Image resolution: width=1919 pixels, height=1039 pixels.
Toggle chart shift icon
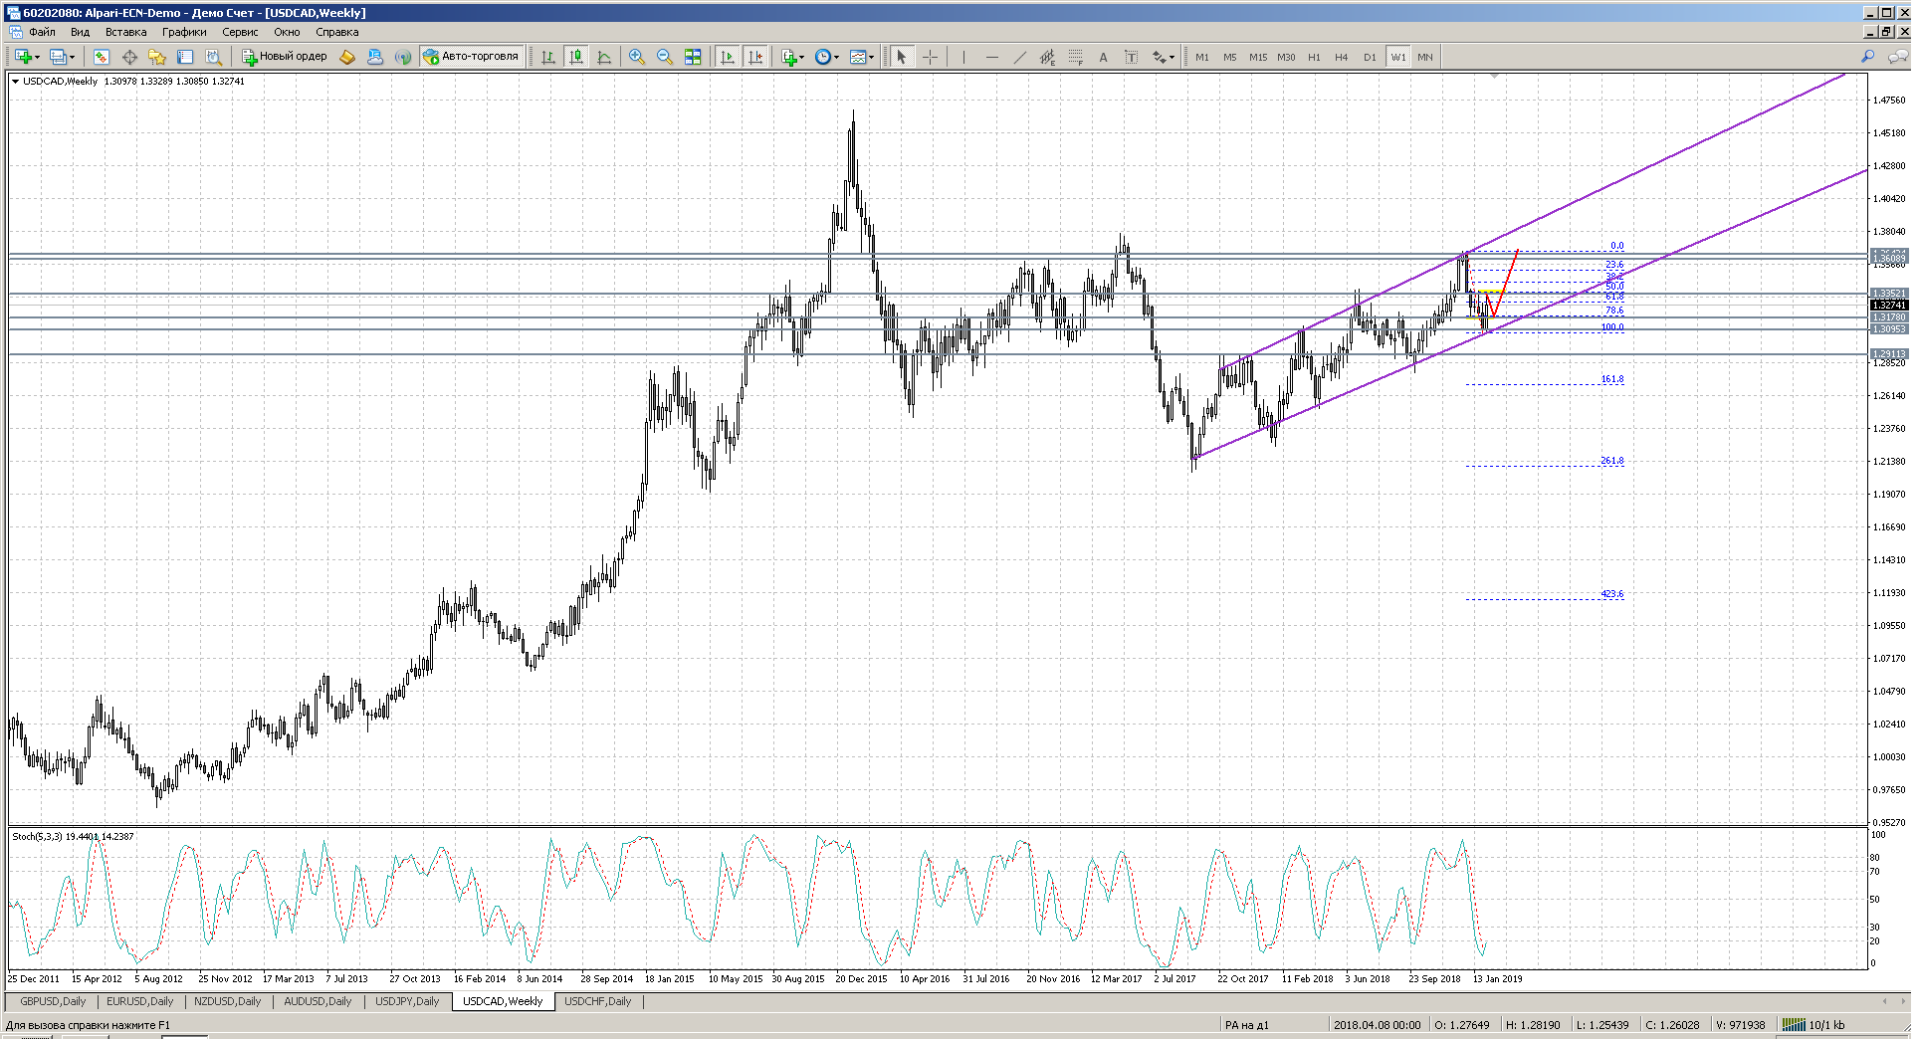point(755,57)
